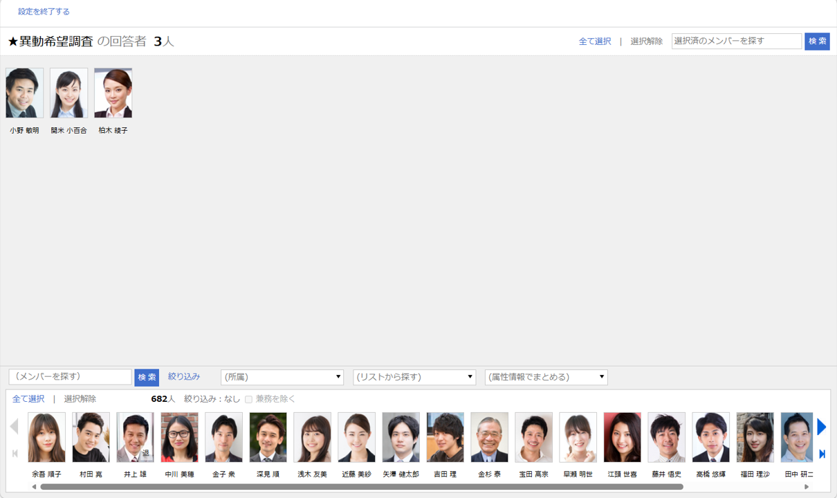This screenshot has height=498, width=837.
Task: Select member 浅木 友美 photo
Action: tap(313, 437)
